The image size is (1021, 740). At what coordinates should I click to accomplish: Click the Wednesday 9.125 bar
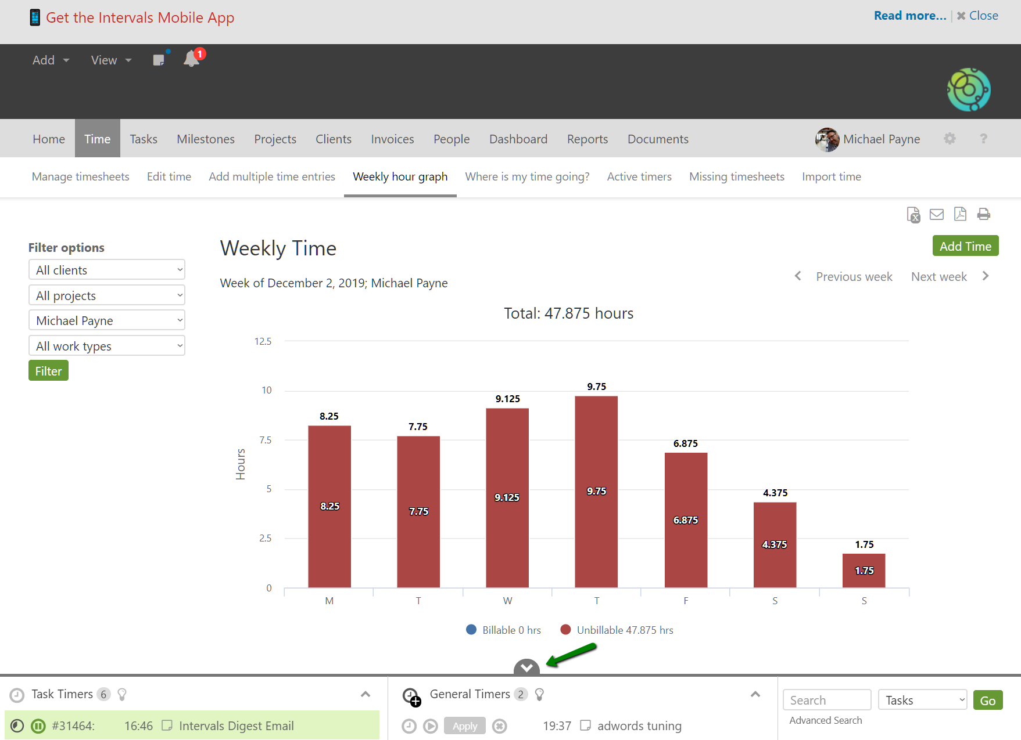click(x=507, y=497)
